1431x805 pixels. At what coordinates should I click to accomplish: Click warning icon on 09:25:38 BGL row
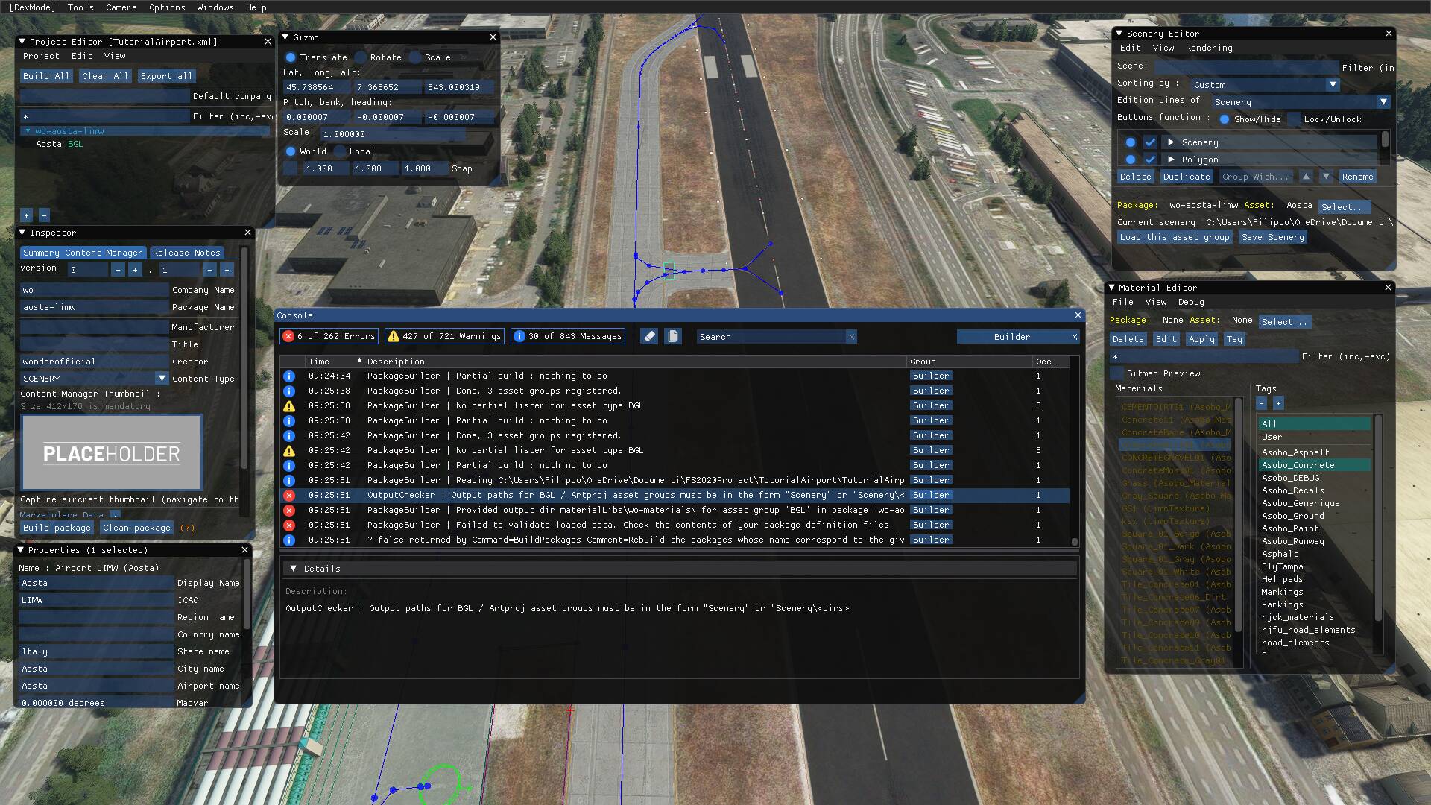coord(289,406)
